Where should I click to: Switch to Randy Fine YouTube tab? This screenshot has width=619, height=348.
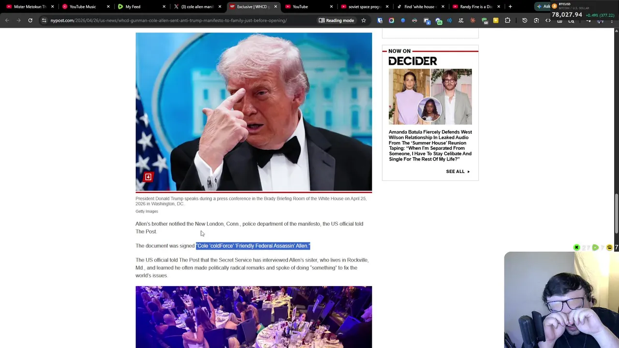[x=476, y=6]
